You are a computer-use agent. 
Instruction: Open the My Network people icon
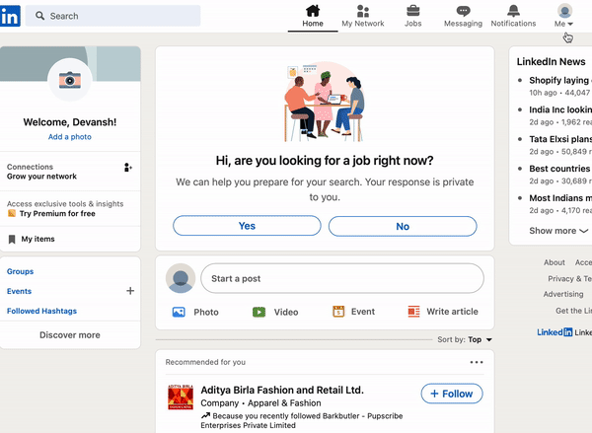[x=363, y=11]
